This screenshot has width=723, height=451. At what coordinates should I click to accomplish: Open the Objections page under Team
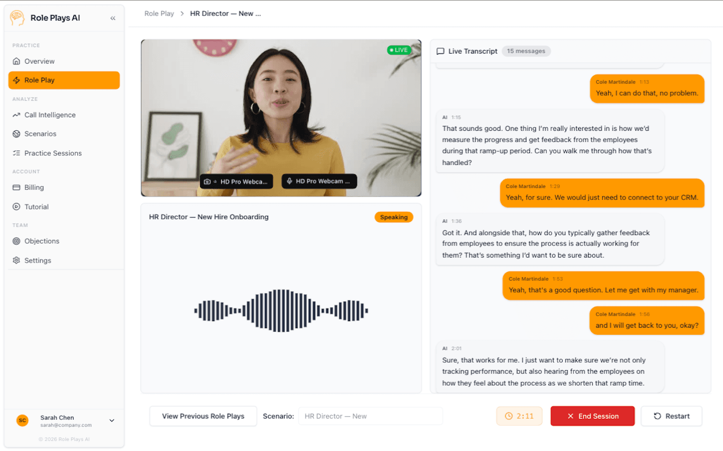pyautogui.click(x=42, y=241)
